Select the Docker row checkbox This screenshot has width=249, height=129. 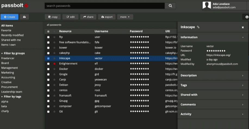point(48,69)
